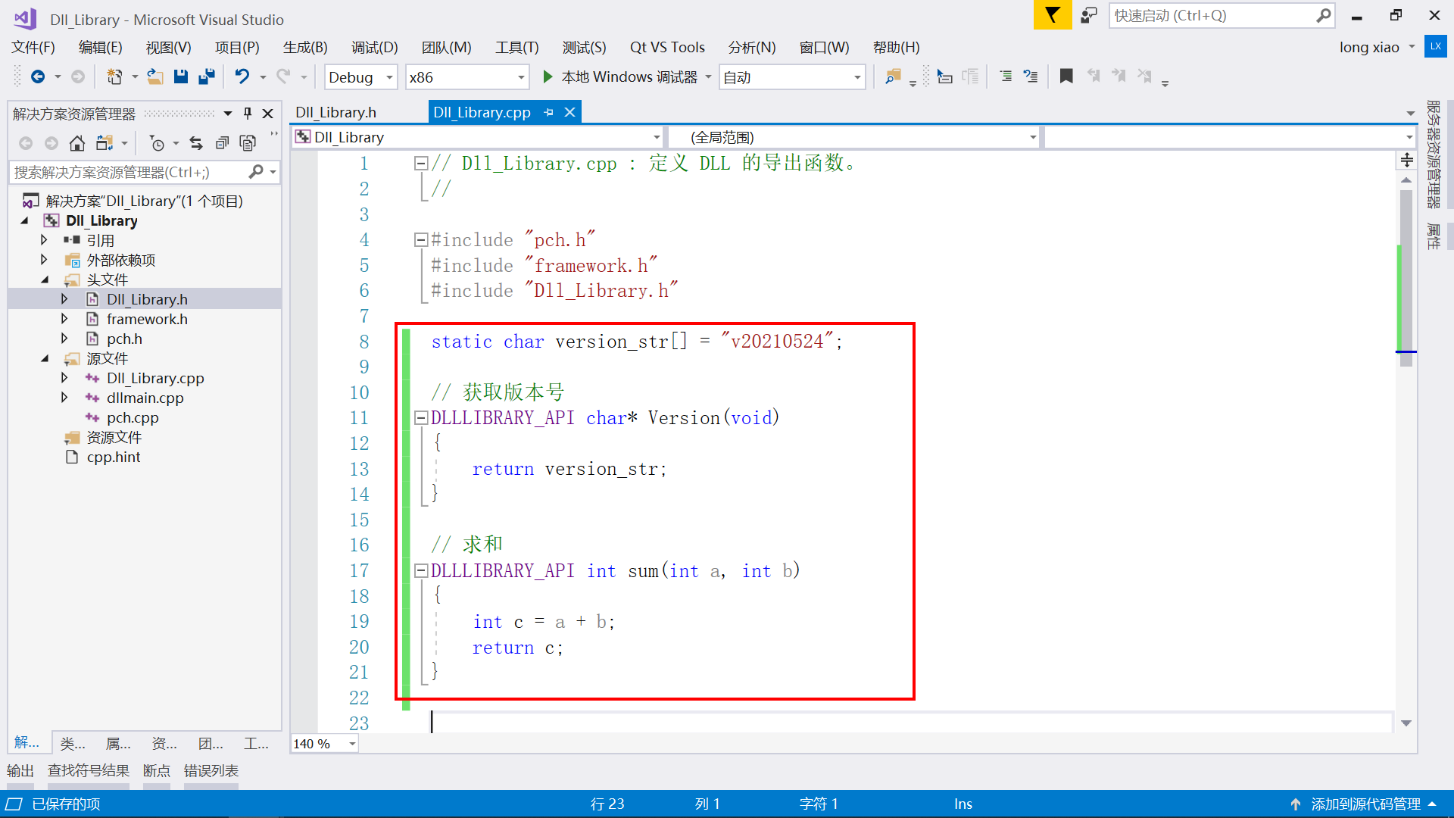Click the yellow notifications filter flag
The image size is (1454, 818).
(1052, 15)
